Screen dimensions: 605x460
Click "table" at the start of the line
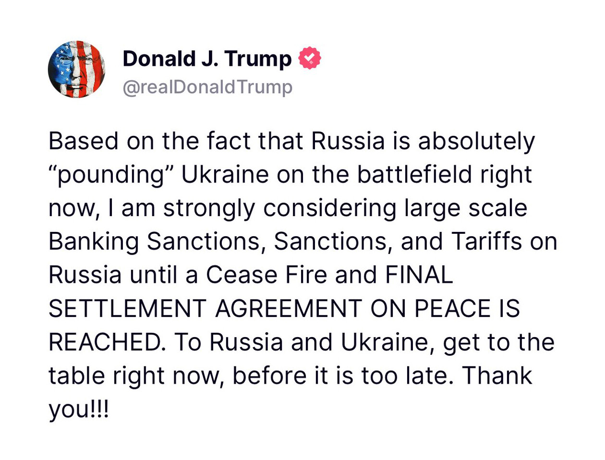(76, 375)
